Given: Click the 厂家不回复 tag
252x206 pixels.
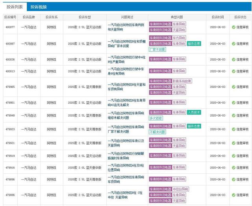Looking at the screenshot, I should coord(157,49).
